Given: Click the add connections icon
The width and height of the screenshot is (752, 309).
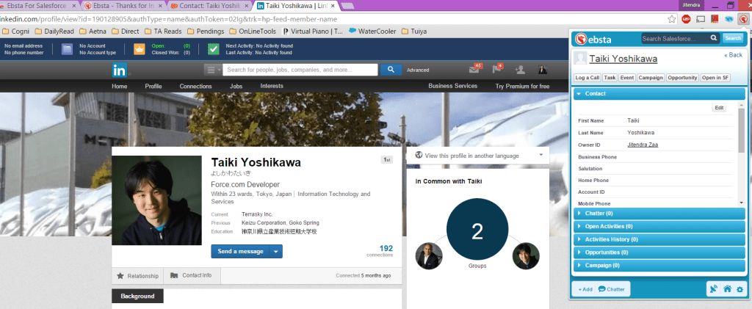Looking at the screenshot, I should click(x=520, y=70).
